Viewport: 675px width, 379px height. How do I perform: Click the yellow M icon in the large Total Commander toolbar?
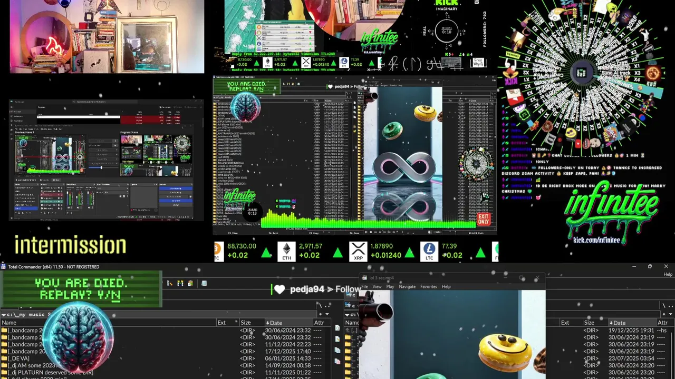point(180,283)
